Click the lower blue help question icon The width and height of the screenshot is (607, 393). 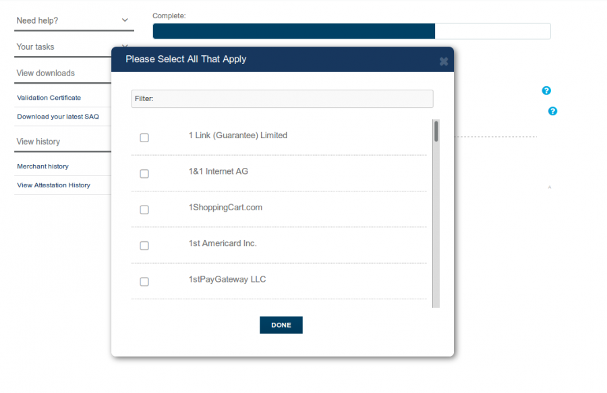553,111
